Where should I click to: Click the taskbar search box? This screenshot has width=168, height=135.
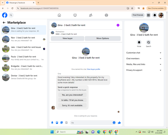tap(70, 132)
